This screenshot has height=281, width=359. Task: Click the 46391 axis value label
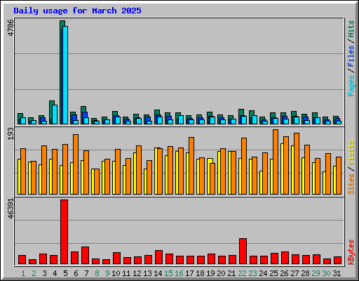[11, 209]
